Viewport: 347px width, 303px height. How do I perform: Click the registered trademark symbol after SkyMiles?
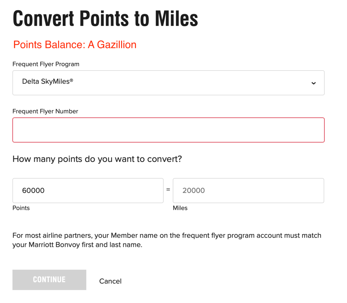tap(71, 80)
